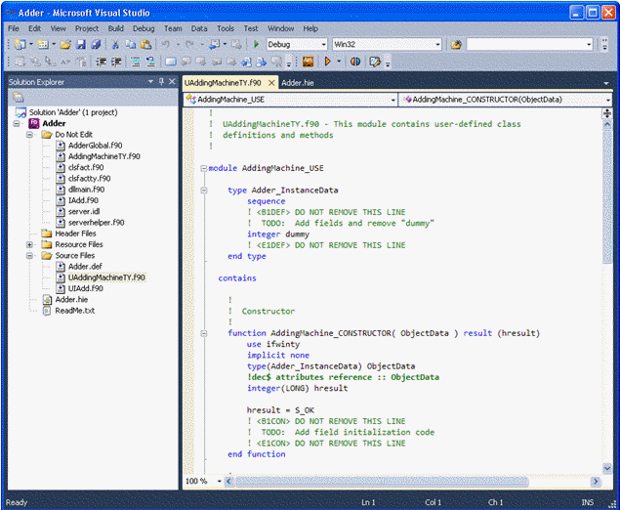Viewport: 620px width, 510px height.
Task: Close the UAddingMachineTY.f90 tab
Action: point(271,83)
